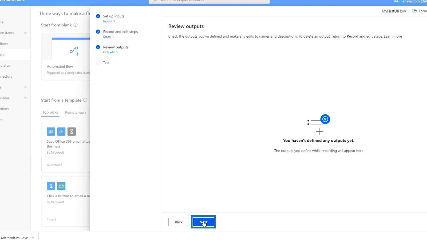Click the Instant label on the template card

[x=52, y=219]
